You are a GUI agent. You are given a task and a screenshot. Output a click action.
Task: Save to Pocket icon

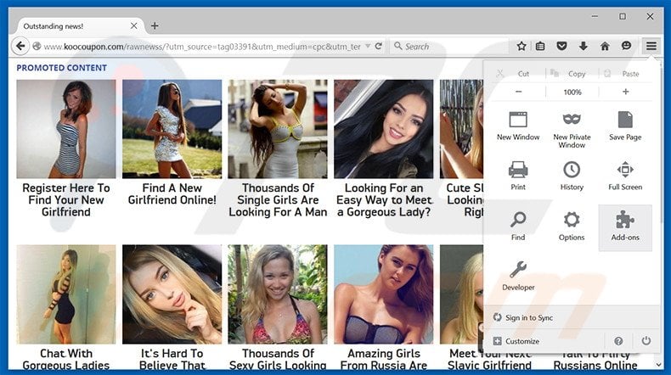coord(561,46)
